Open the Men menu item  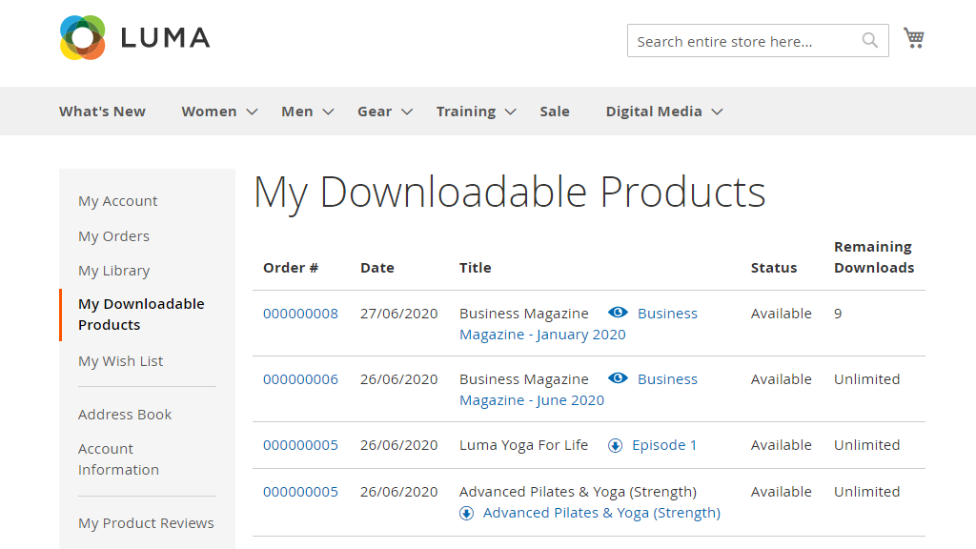point(297,112)
